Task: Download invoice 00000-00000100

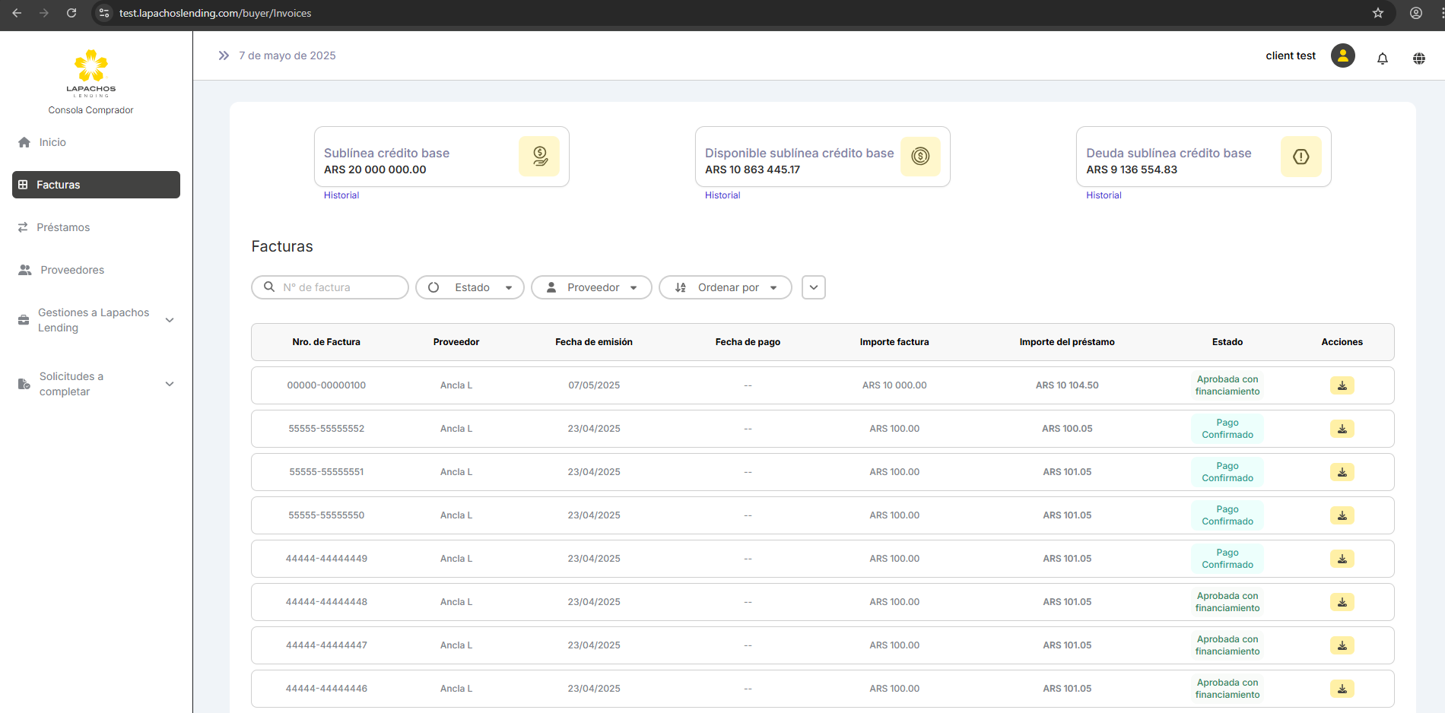Action: (1342, 385)
